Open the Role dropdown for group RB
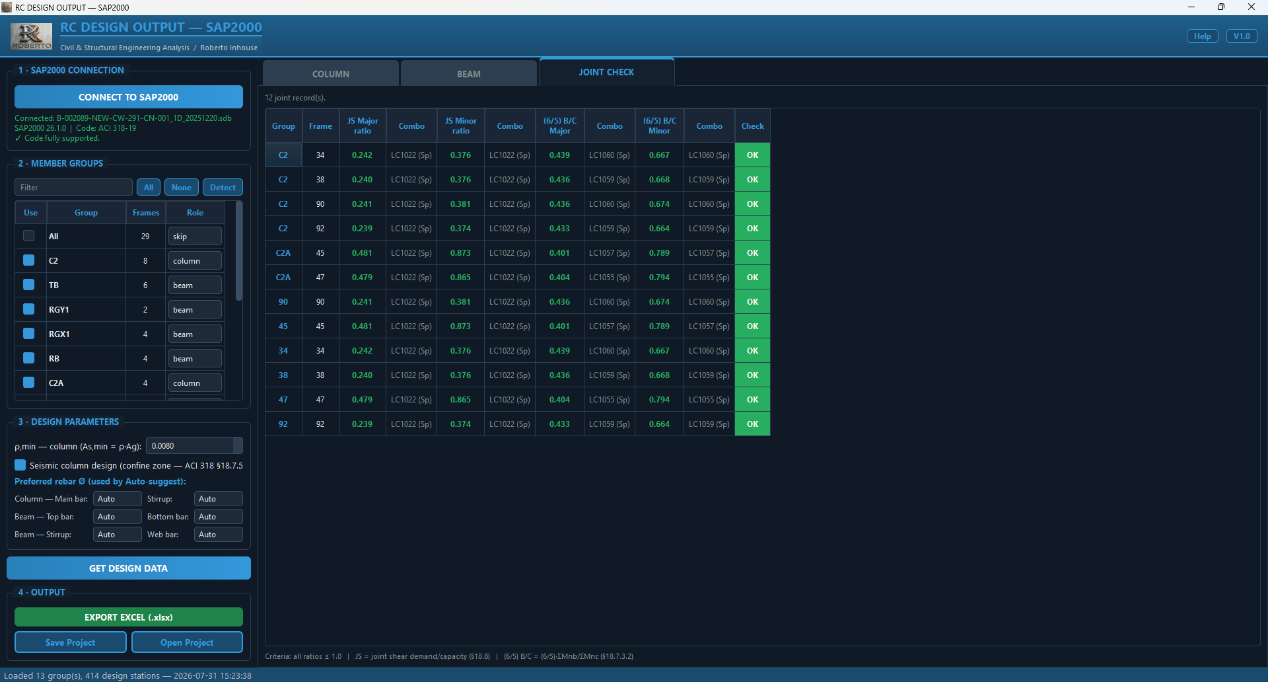The height and width of the screenshot is (682, 1268). coord(195,359)
